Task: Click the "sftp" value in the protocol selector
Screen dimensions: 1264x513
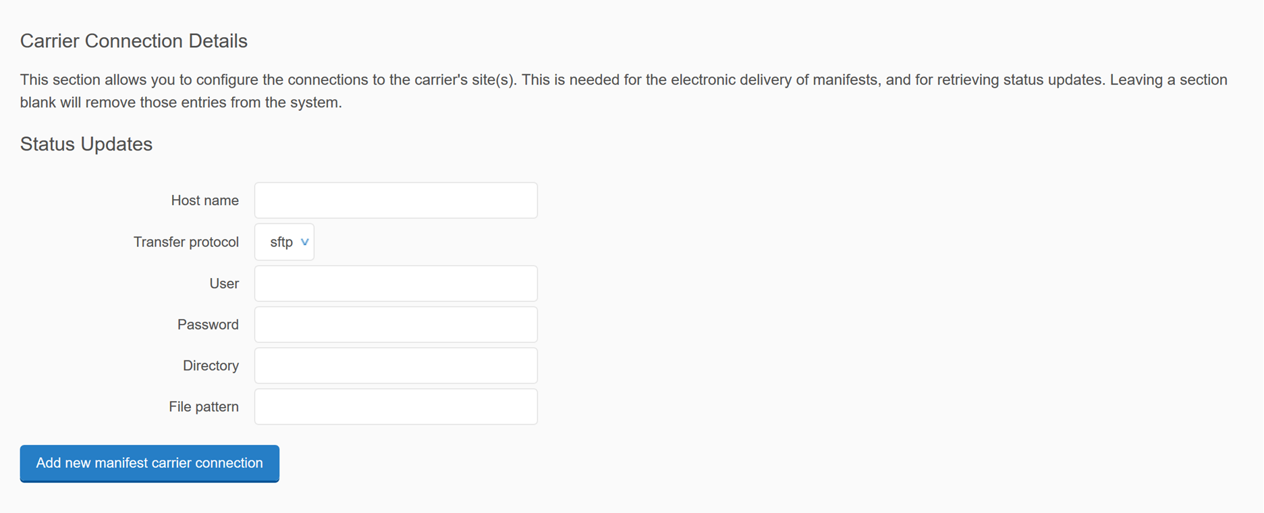Action: 281,242
